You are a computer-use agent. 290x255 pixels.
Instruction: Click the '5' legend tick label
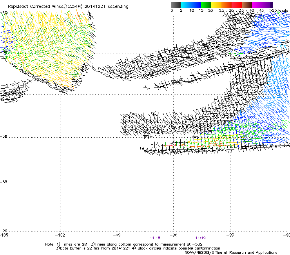pyautogui.click(x=181, y=11)
